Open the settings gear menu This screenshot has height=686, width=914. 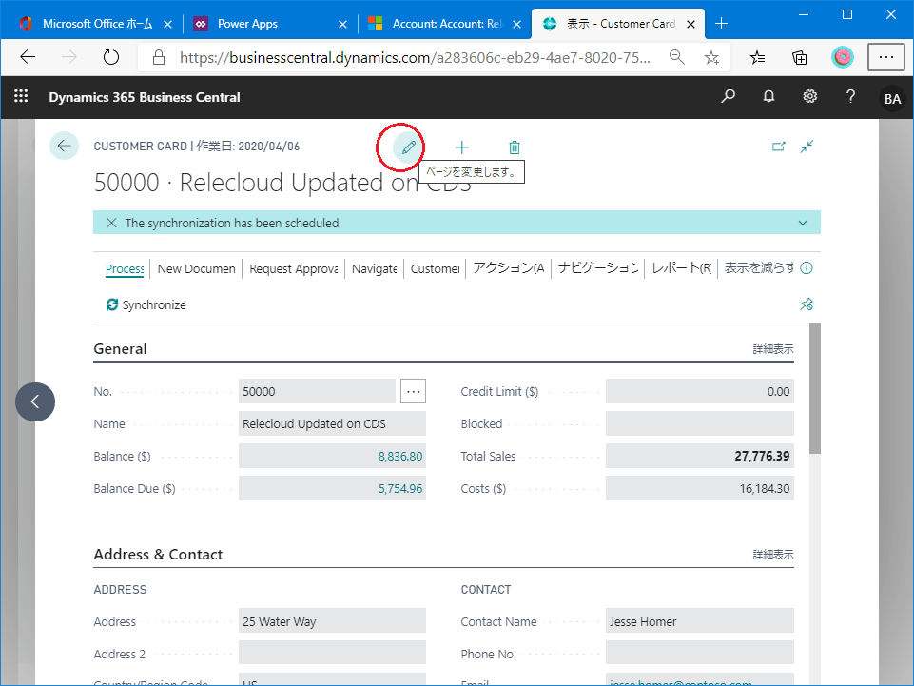(x=809, y=96)
